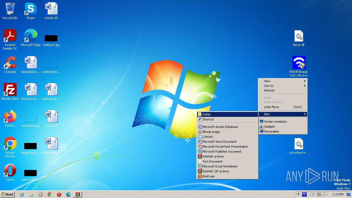Open the wifi tray icon
Image resolution: width=352 pixels, height=198 pixels.
pyautogui.click(x=304, y=194)
